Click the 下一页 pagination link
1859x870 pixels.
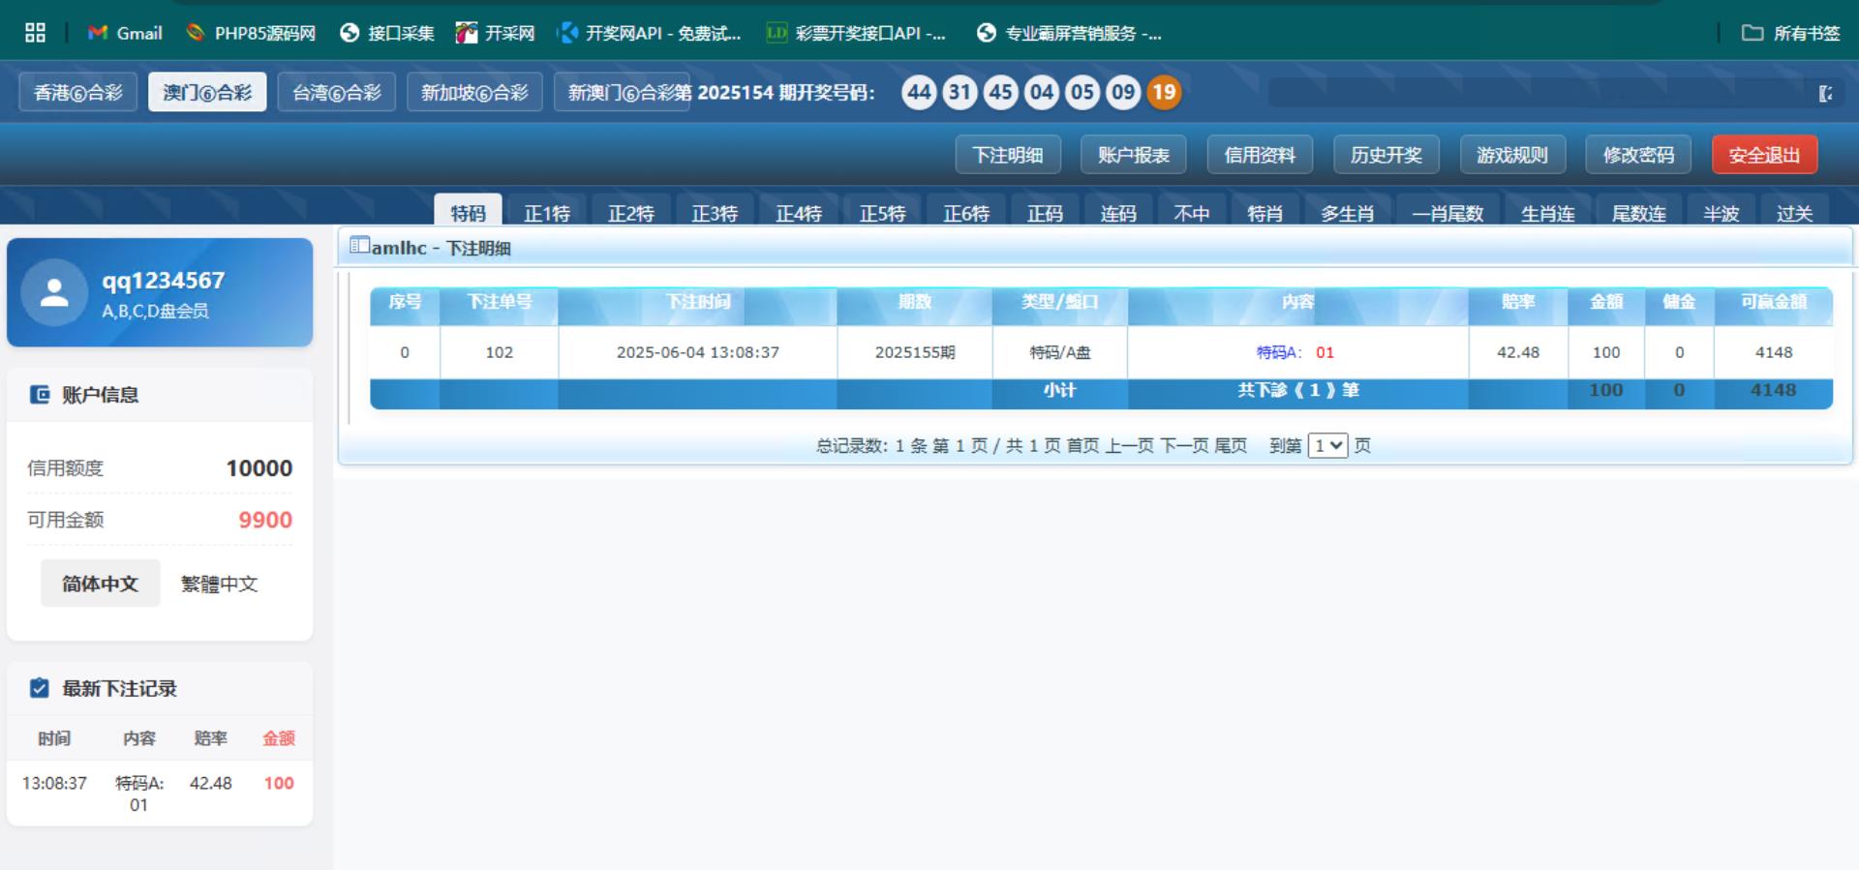tap(1184, 445)
